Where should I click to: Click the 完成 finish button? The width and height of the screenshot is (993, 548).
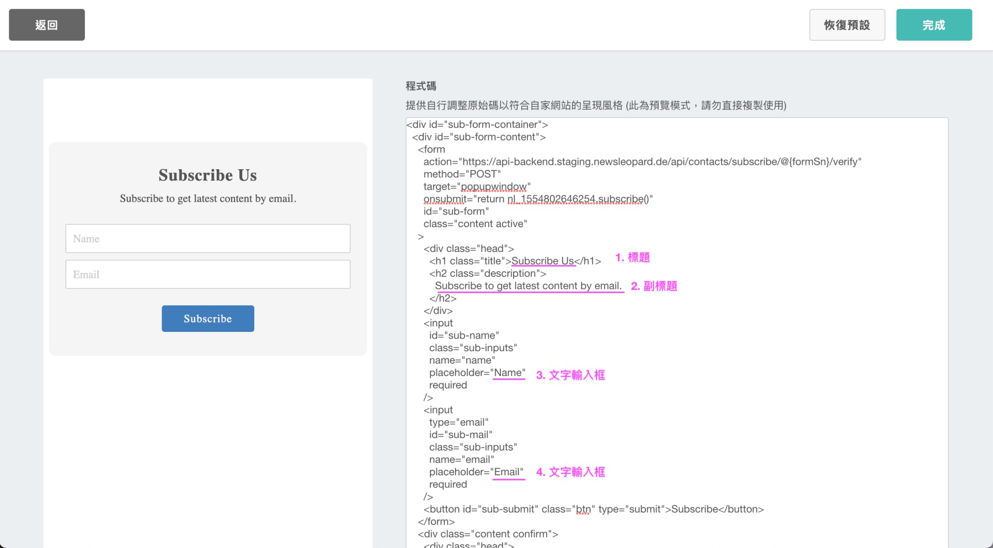pos(934,25)
